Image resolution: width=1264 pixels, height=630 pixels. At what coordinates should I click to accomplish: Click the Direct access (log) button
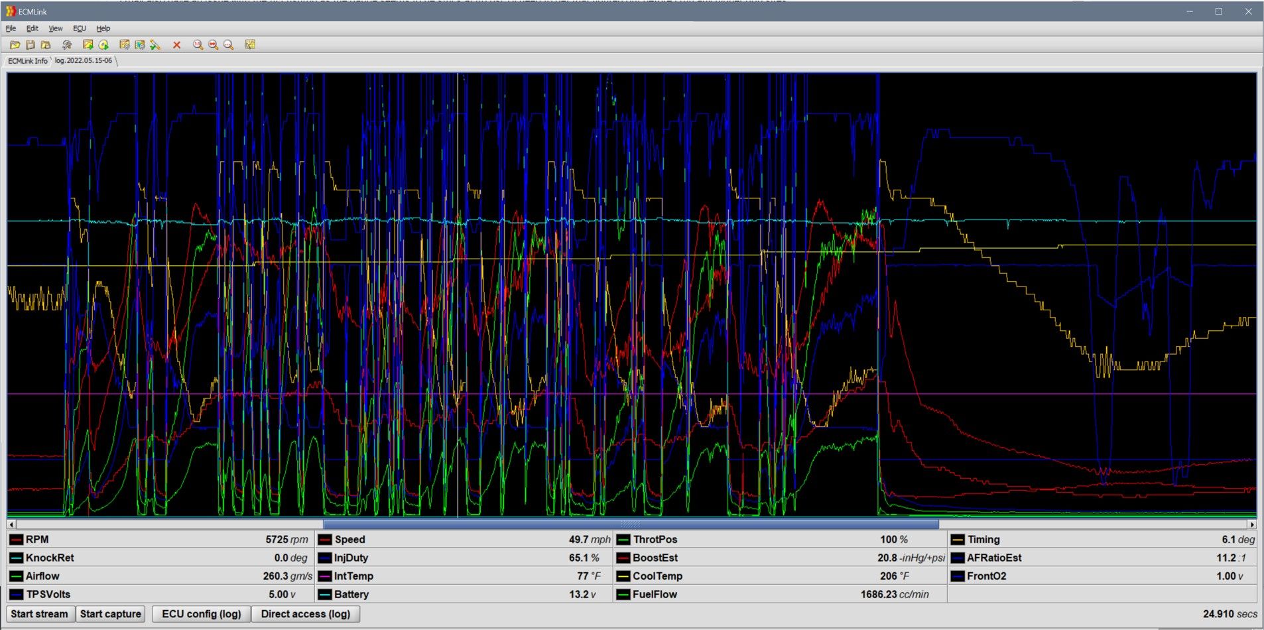click(x=306, y=614)
